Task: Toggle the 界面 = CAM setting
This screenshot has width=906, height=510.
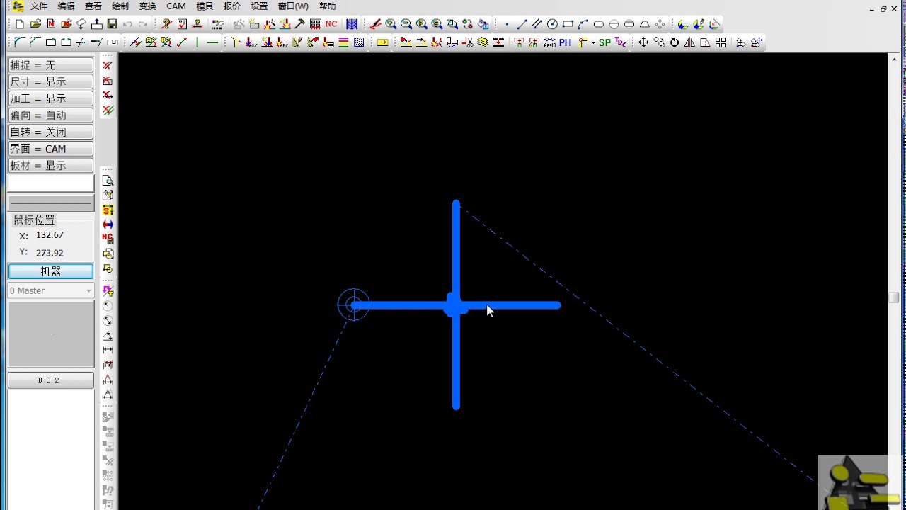Action: click(51, 149)
